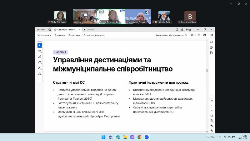The height and width of the screenshot is (141, 250).
Task: Select Tymoshenko's highlighted video tile
Action: click(112, 17)
